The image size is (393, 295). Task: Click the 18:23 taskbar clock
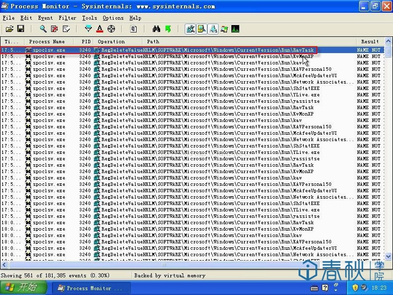(379, 288)
